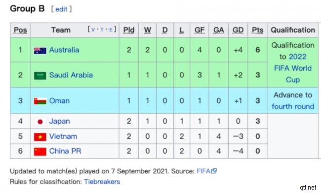Screen dimensions: 321x193
Task: Click the China PR flag icon
Action: coord(40,151)
